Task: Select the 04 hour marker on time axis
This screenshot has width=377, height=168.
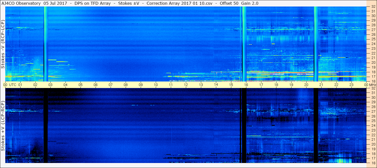Action: tap(65, 85)
